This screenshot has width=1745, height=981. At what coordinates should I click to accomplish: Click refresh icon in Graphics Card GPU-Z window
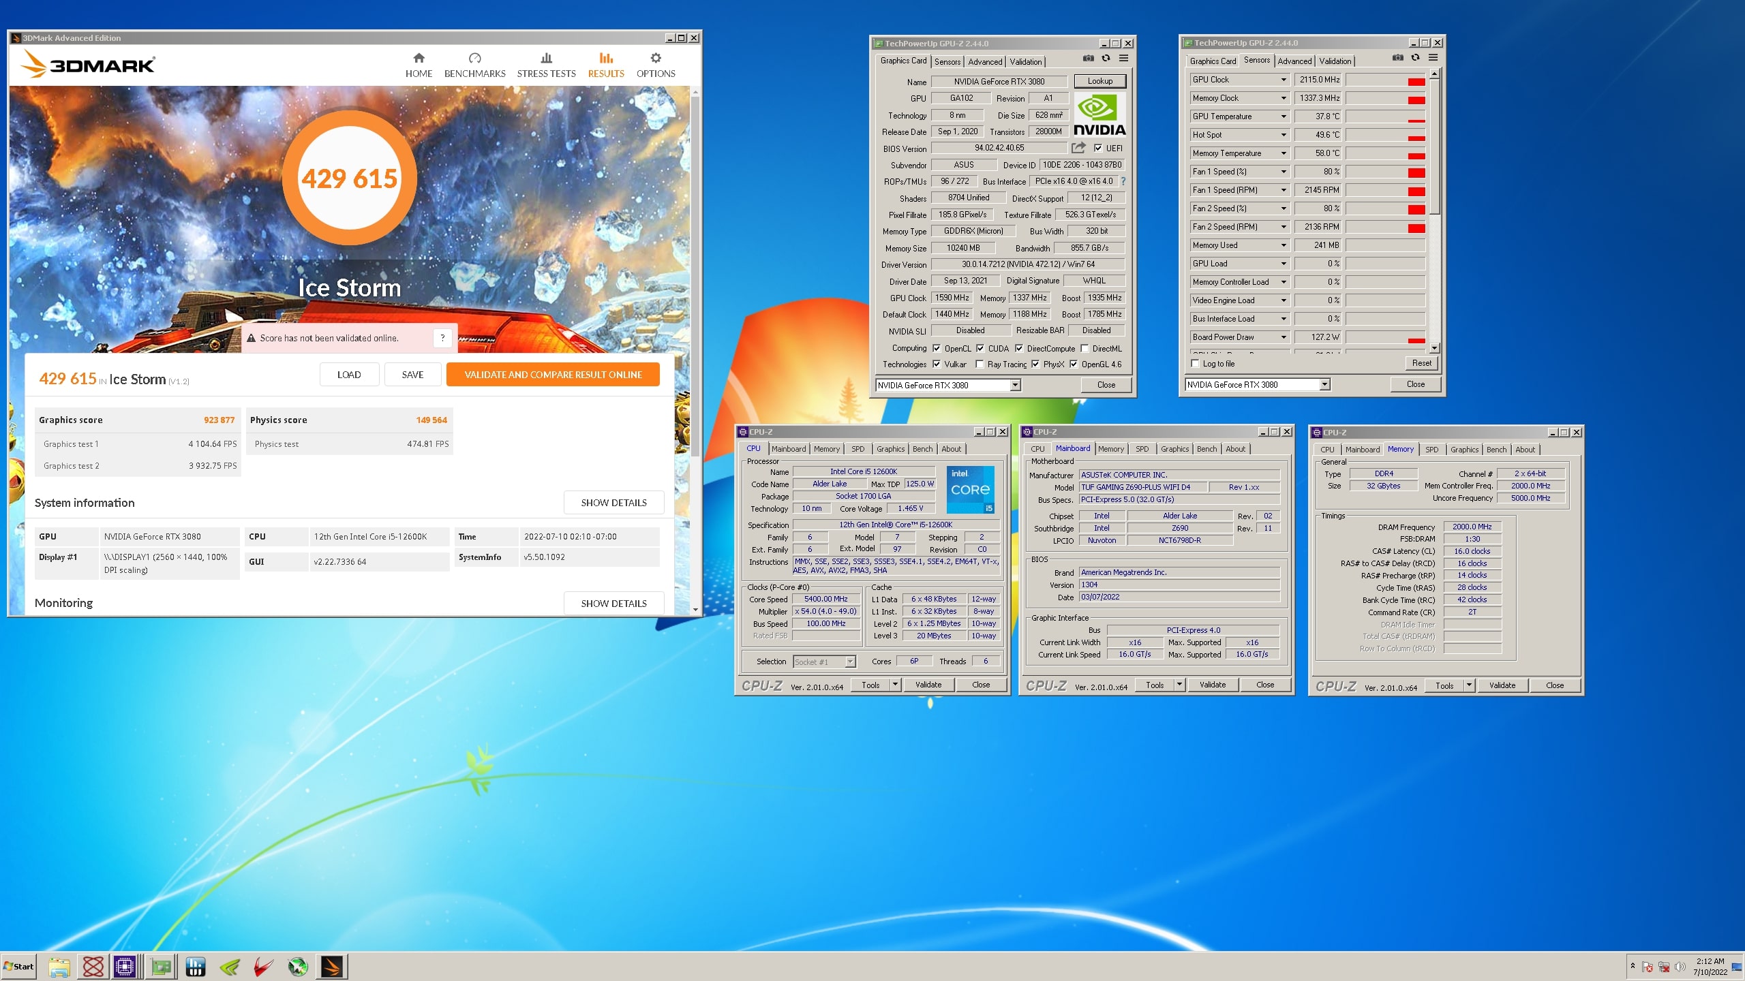[1106, 59]
